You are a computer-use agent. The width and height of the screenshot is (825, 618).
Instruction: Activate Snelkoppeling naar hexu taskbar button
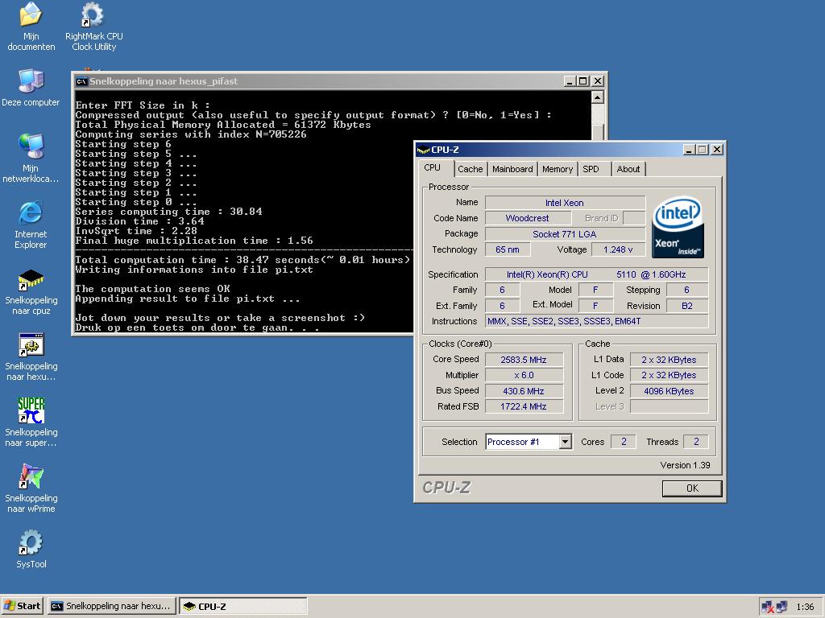click(x=111, y=606)
